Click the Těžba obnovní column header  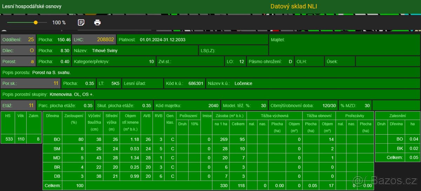pos(319,115)
